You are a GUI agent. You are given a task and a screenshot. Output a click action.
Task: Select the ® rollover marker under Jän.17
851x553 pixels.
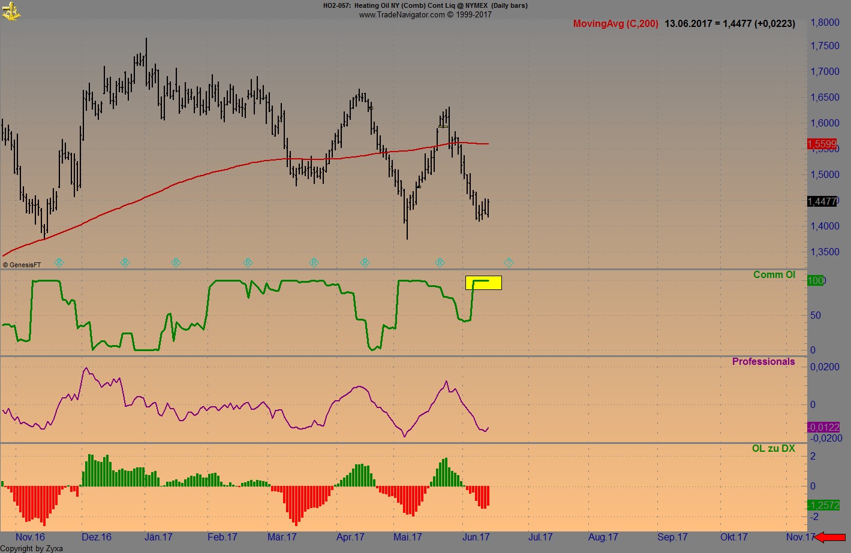(x=125, y=262)
